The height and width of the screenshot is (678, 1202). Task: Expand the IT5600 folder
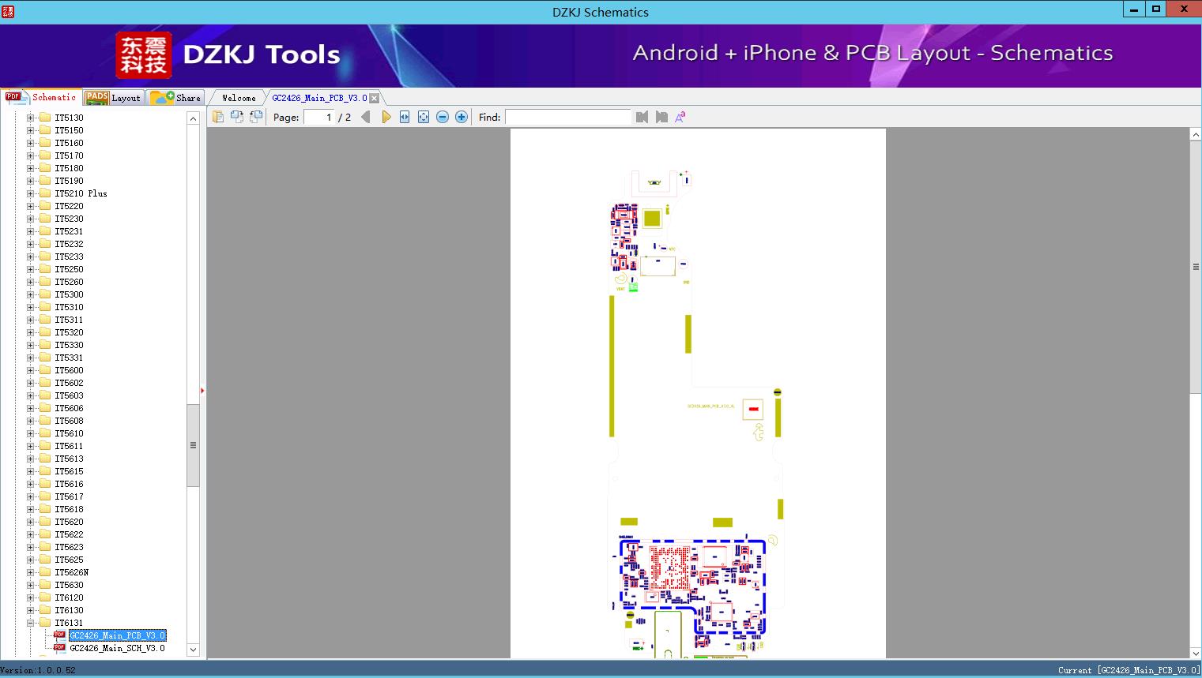tap(30, 370)
